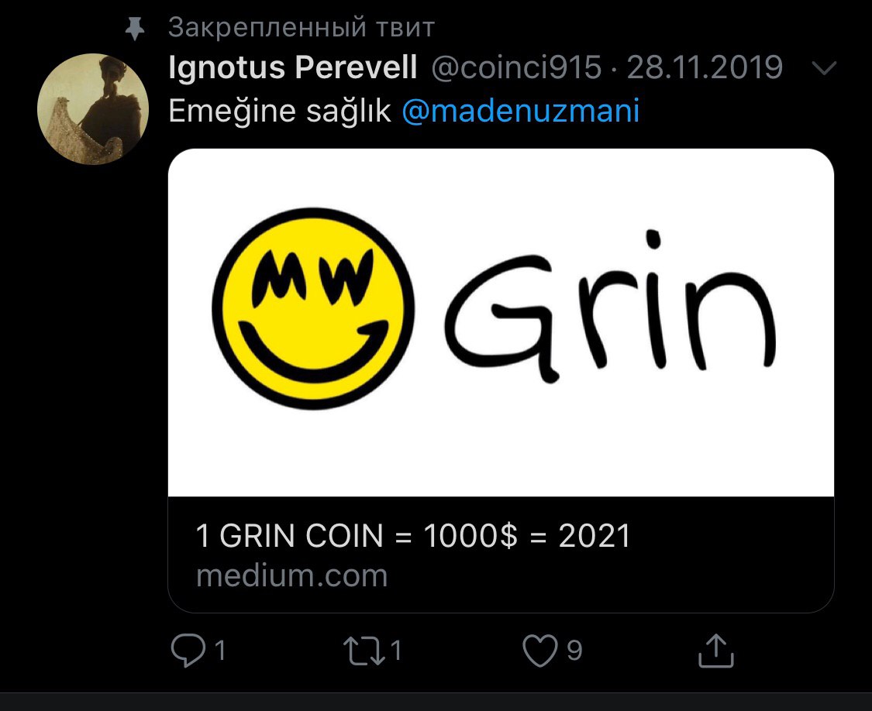Open the @madenuzmani mention link
Viewport: 872px width, 711px height.
pos(521,111)
